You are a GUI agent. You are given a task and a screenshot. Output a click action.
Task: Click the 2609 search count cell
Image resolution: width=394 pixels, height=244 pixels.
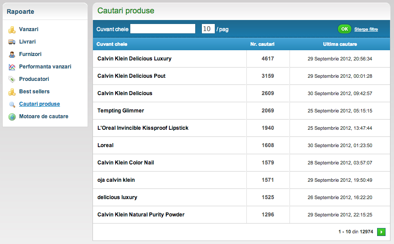pyautogui.click(x=268, y=93)
